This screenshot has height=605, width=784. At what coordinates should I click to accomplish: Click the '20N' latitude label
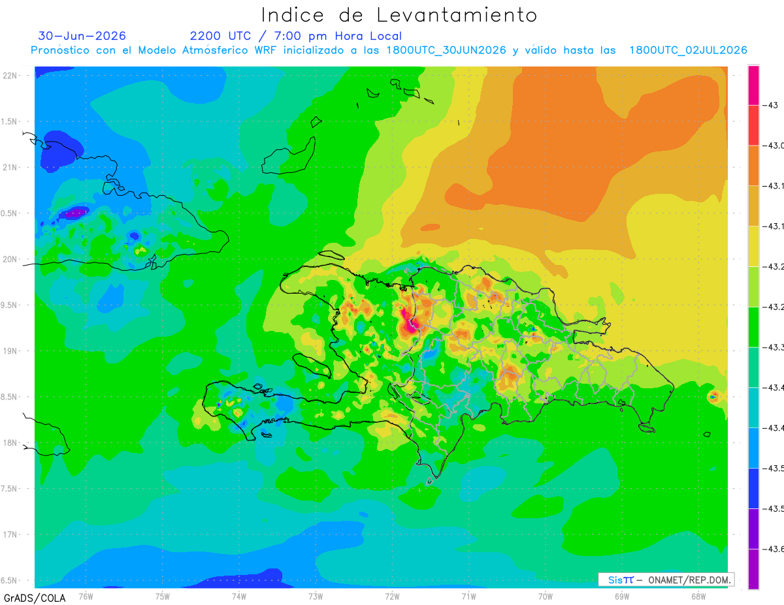[10, 259]
